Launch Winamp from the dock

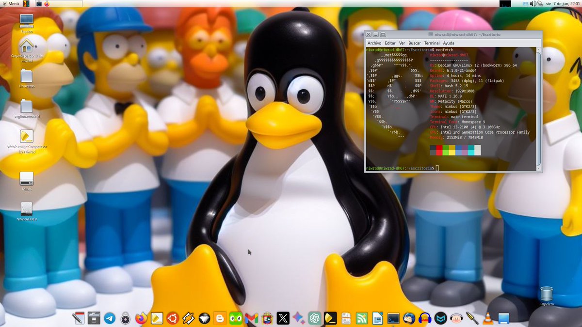(187, 318)
